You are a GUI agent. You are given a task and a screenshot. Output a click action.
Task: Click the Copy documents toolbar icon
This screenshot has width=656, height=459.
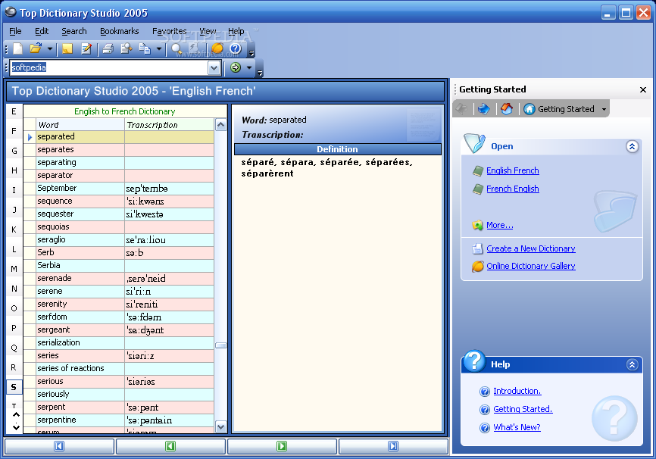coord(145,49)
